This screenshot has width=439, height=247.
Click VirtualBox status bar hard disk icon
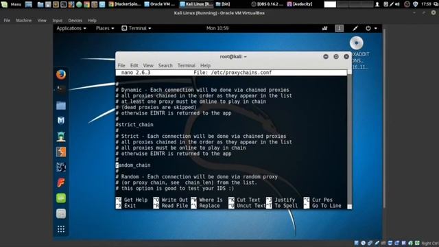[357, 243]
